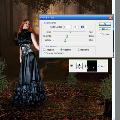Toggle Preserve Luminosity checkbox

click(44, 53)
